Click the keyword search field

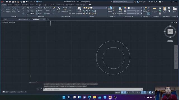pyautogui.click(x=123, y=2)
